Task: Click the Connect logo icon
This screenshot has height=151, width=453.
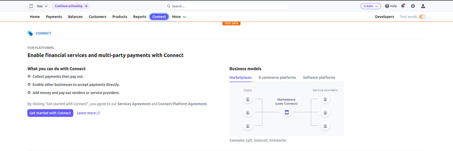Action: 30,33
